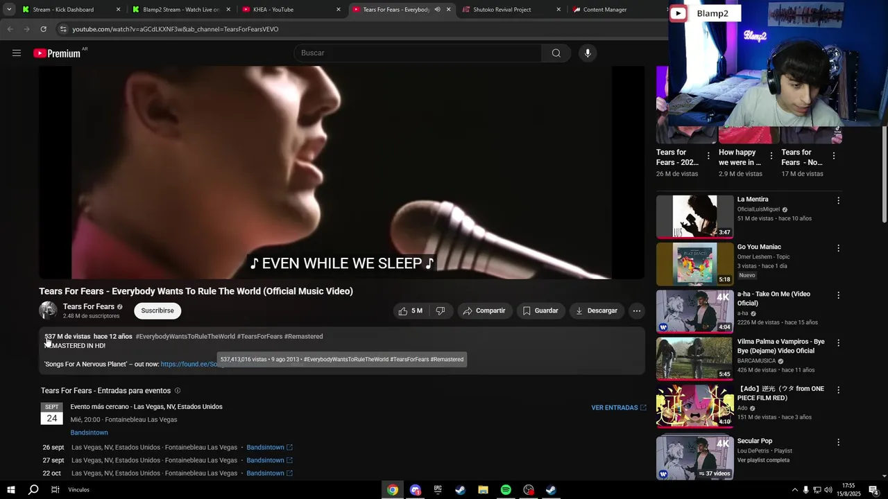This screenshot has height=499, width=888.
Task: Like the video with thumbs-up button
Action: 410,310
